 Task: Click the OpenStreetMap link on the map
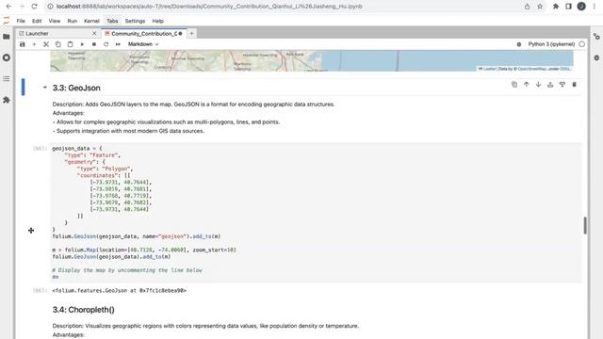[531, 69]
